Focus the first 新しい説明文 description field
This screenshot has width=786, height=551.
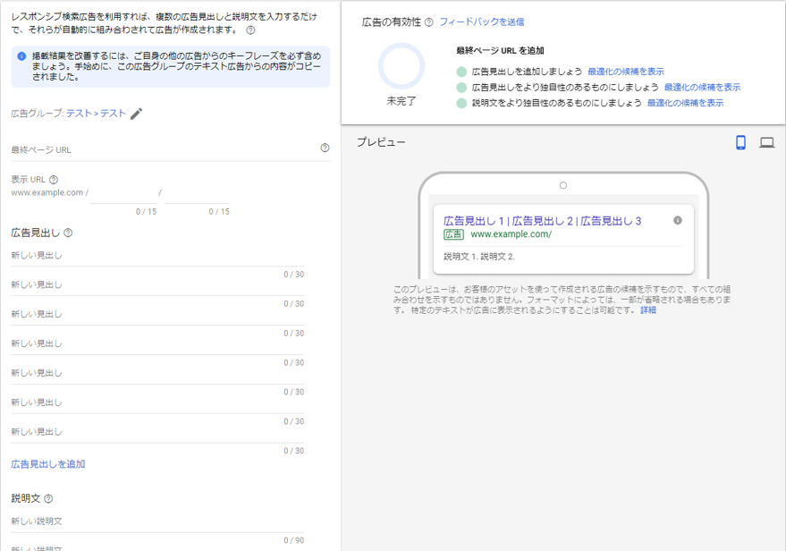click(x=157, y=521)
